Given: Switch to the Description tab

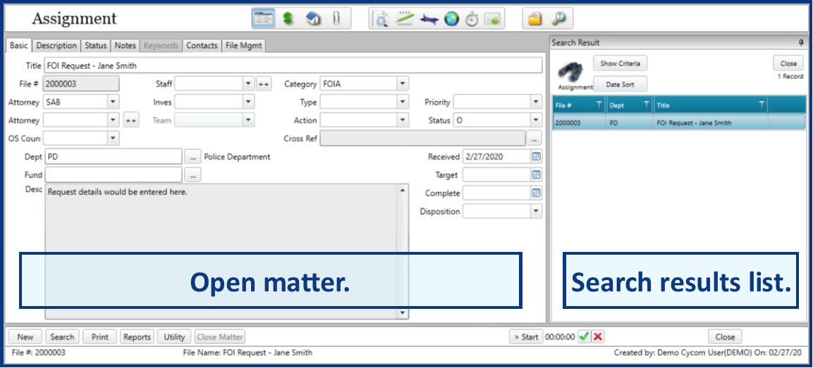Looking at the screenshot, I should [56, 46].
